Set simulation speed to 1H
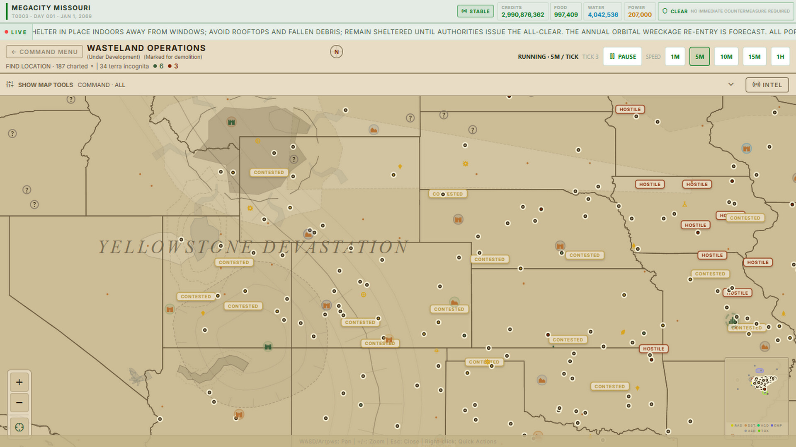This screenshot has width=796, height=447. pyautogui.click(x=780, y=57)
